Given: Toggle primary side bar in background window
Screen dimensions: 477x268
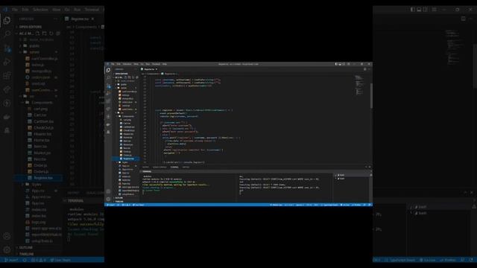Looking at the screenshot, I should (412, 10).
